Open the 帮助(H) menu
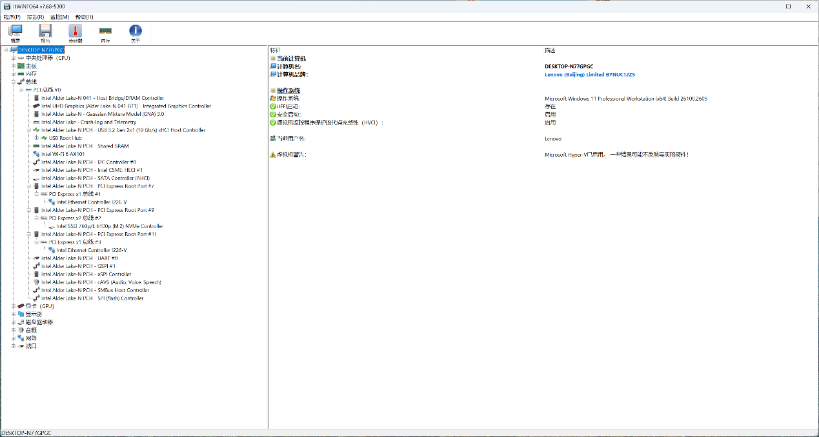 pos(84,17)
